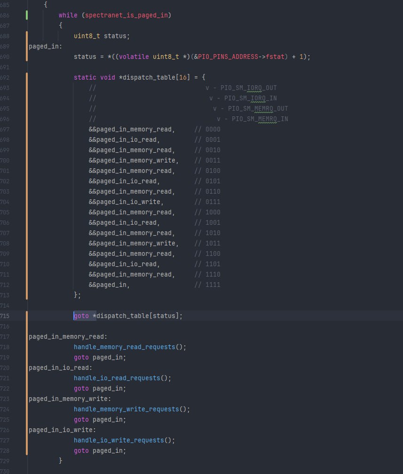Click &&paged_in_memory_write entry commented 1011
Screen dimensions: 403x474
pyautogui.click(x=134, y=243)
